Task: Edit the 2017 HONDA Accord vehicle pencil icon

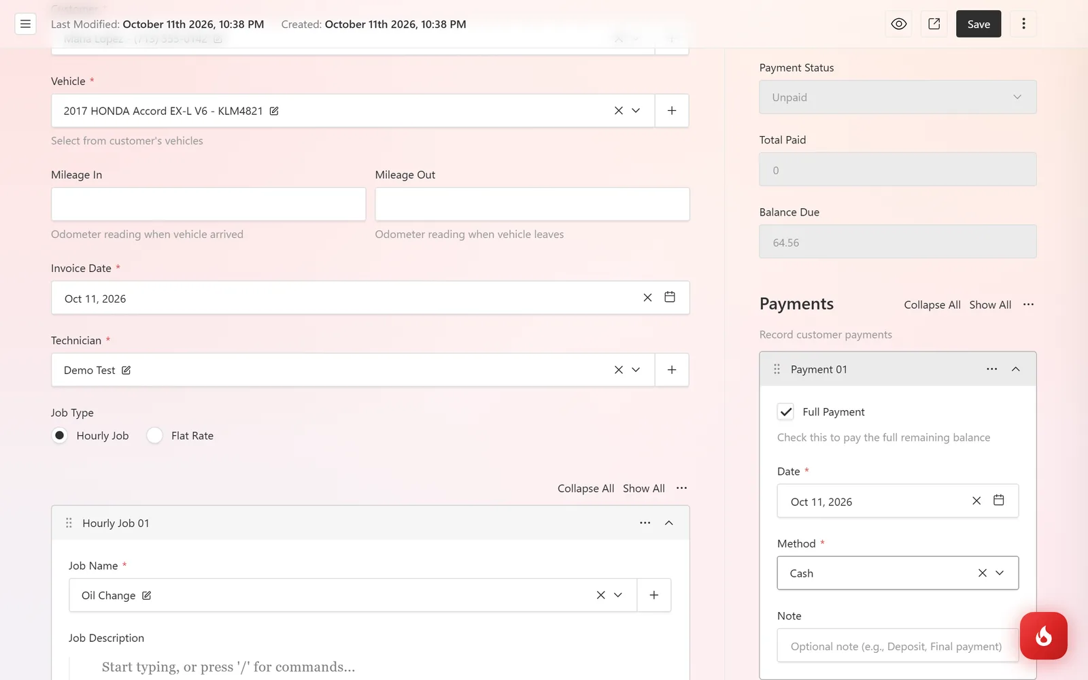Action: tap(274, 111)
